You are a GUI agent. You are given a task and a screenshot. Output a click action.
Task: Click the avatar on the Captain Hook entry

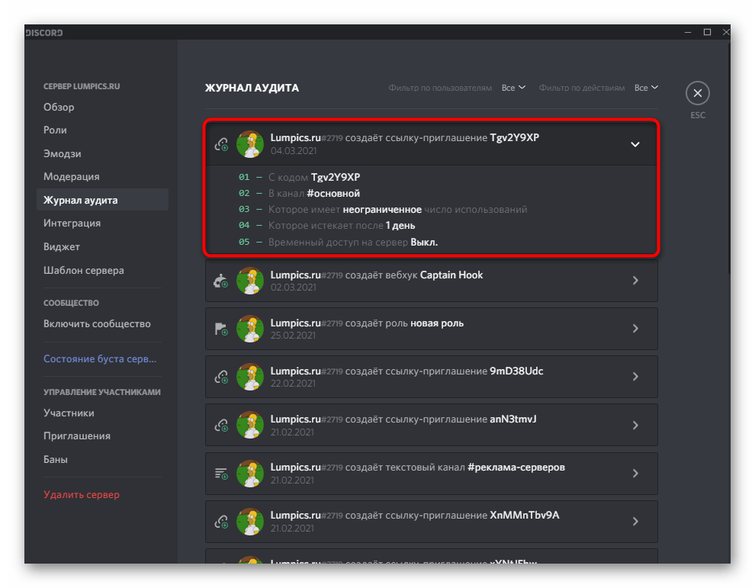[x=249, y=281]
